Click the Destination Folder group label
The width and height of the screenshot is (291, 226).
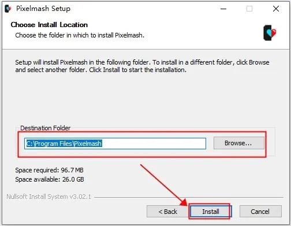tap(46, 128)
